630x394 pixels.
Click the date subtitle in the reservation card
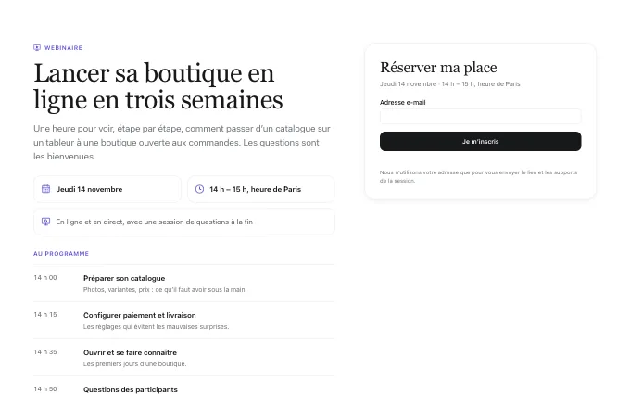click(x=449, y=84)
